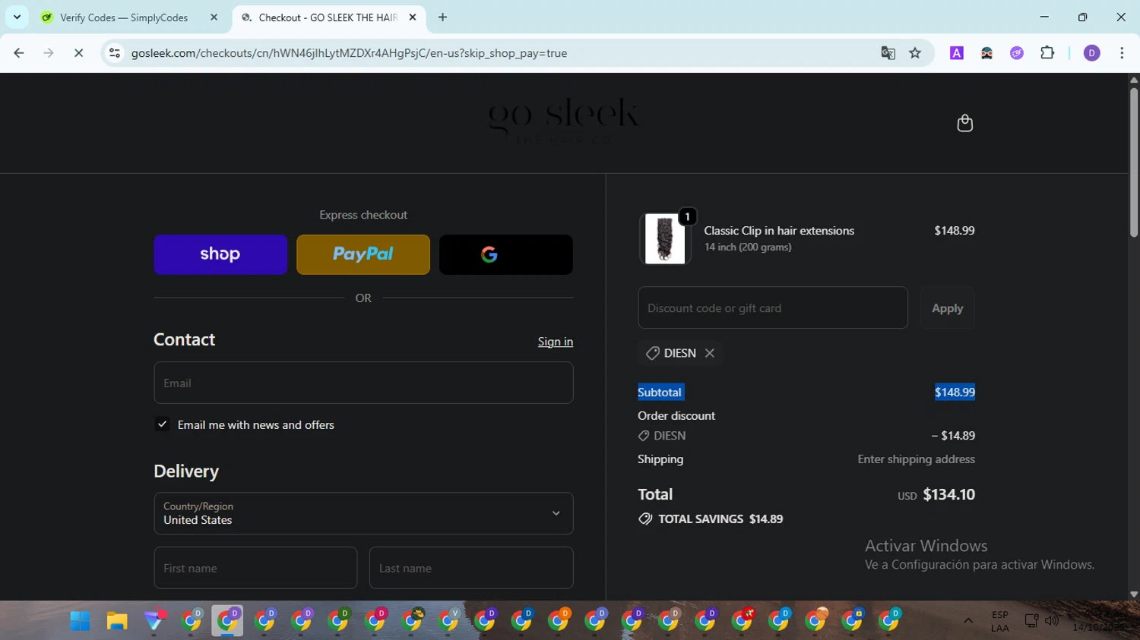Open Chrome's three-dot menu

pos(1122,53)
